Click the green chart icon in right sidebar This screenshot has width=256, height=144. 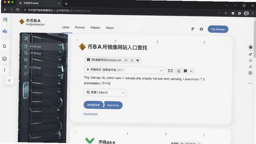(x=250, y=67)
